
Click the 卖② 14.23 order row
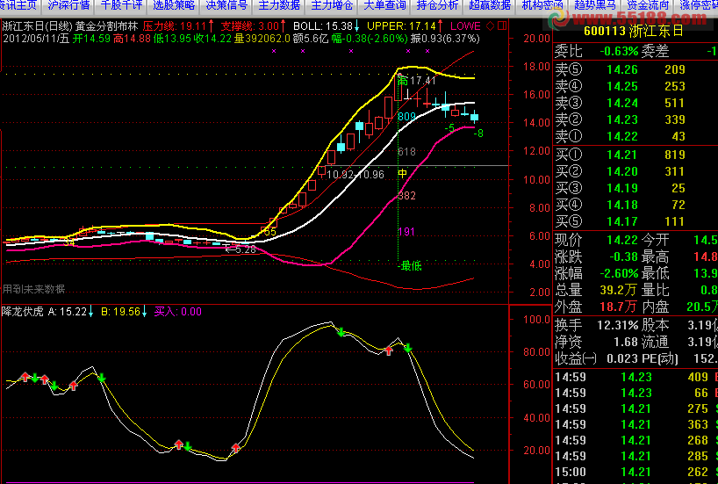click(x=635, y=119)
